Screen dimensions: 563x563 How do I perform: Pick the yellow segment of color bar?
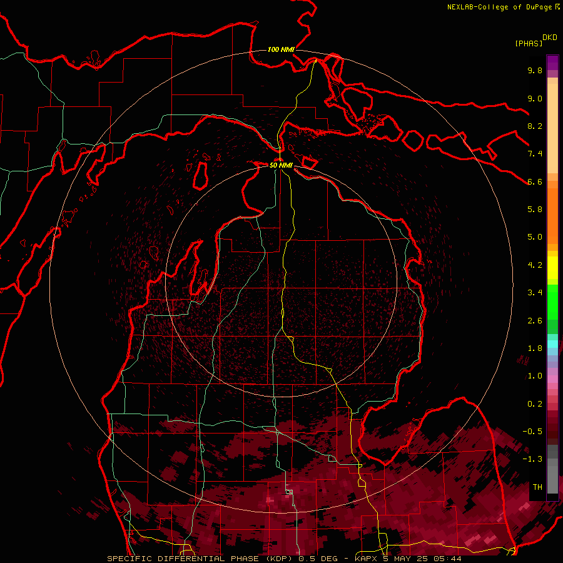tap(552, 268)
